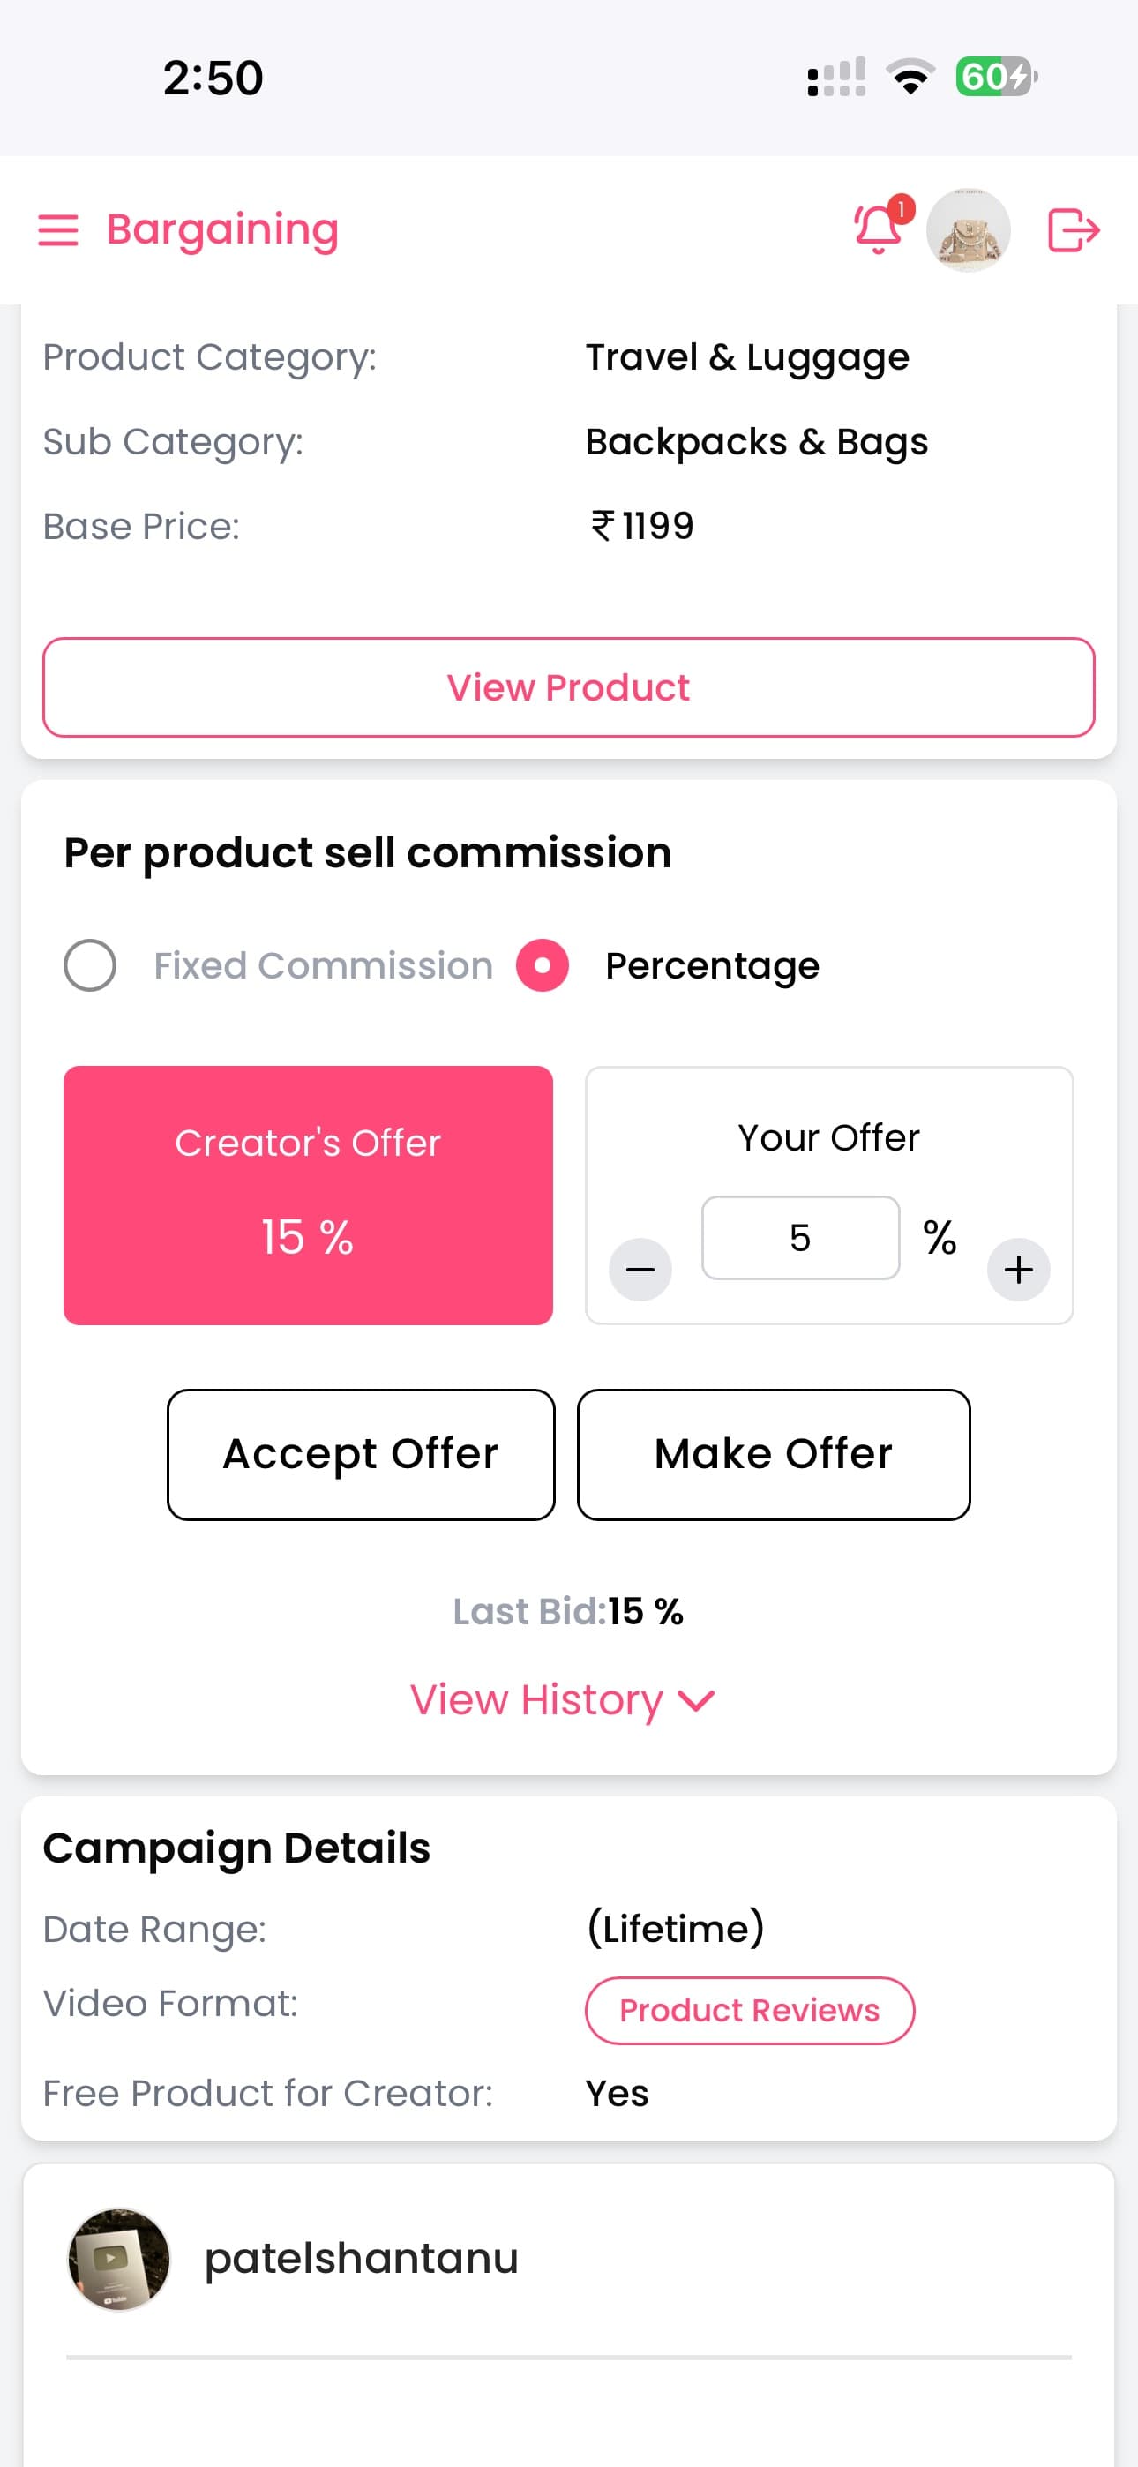Screen dimensions: 1138x2467
Task: Tap the logout icon
Action: tap(1073, 231)
